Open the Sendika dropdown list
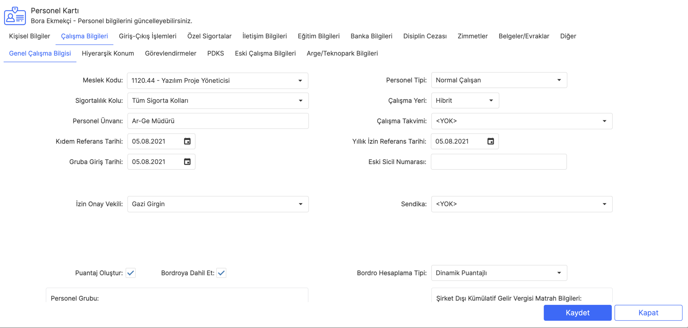This screenshot has width=688, height=328. pyautogui.click(x=604, y=204)
